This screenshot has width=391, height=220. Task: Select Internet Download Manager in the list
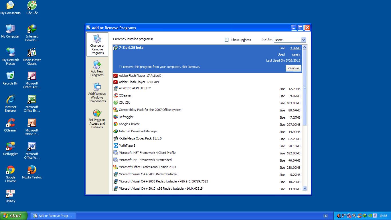pyautogui.click(x=138, y=131)
